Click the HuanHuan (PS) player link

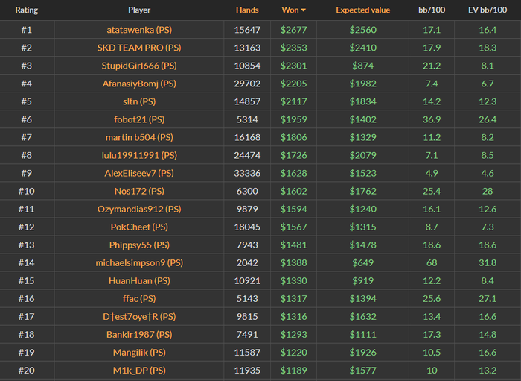coord(139,280)
